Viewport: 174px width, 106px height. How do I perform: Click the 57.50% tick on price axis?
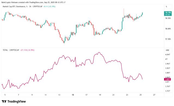168,39
